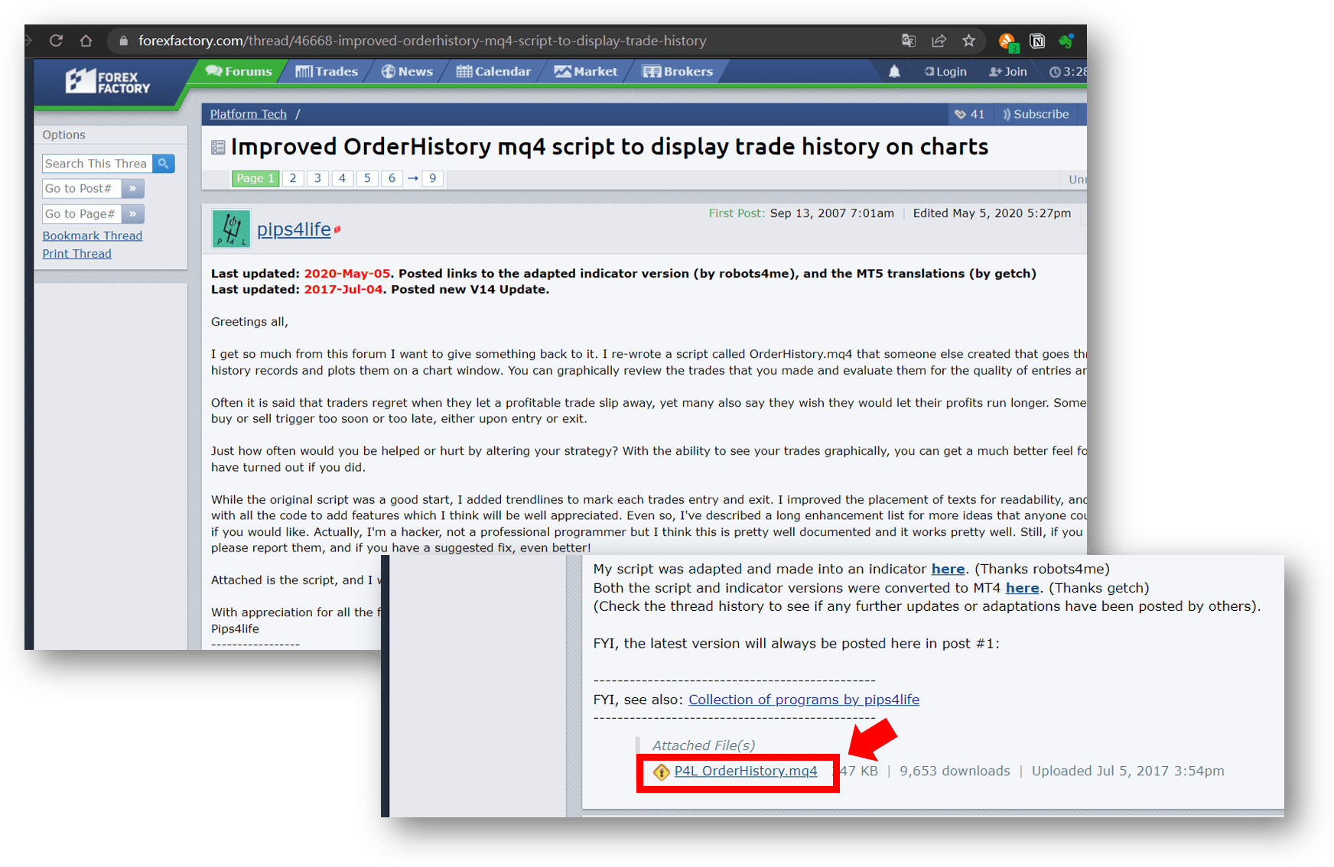The height and width of the screenshot is (867, 1334).
Task: Click the tag count 41 icon
Action: (969, 114)
